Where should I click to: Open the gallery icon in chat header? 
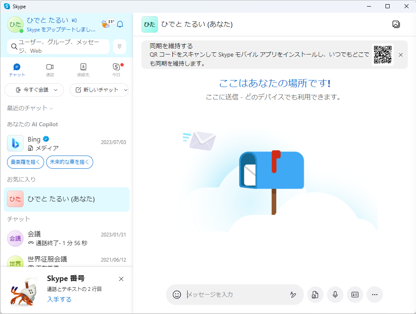pos(396,24)
